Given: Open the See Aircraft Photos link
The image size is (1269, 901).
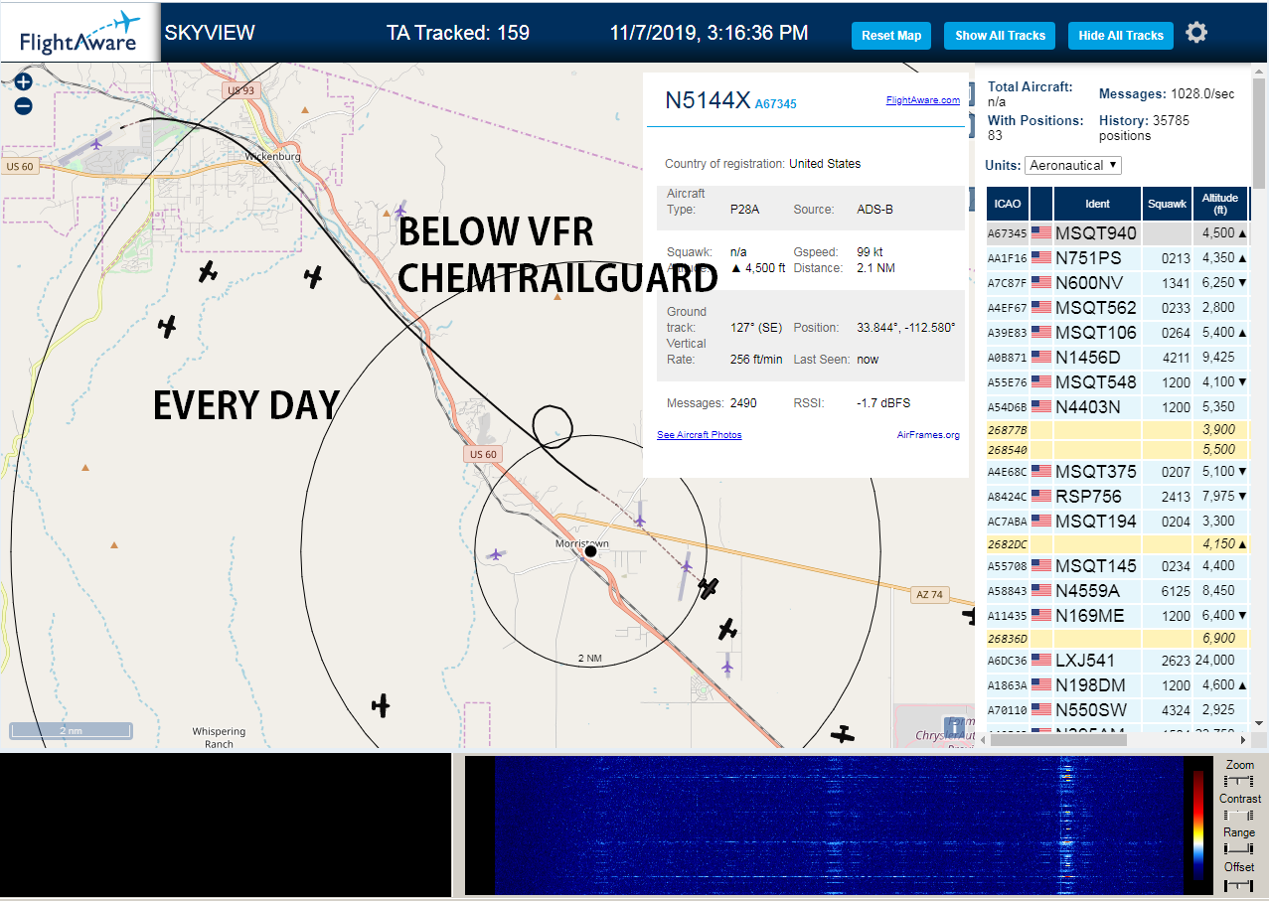Looking at the screenshot, I should [700, 435].
